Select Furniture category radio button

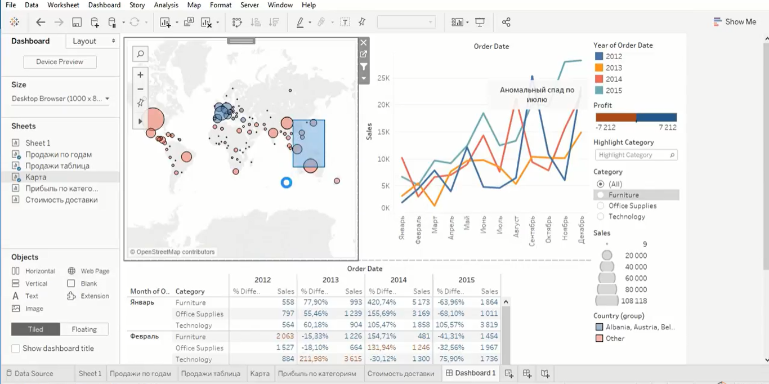coord(601,195)
